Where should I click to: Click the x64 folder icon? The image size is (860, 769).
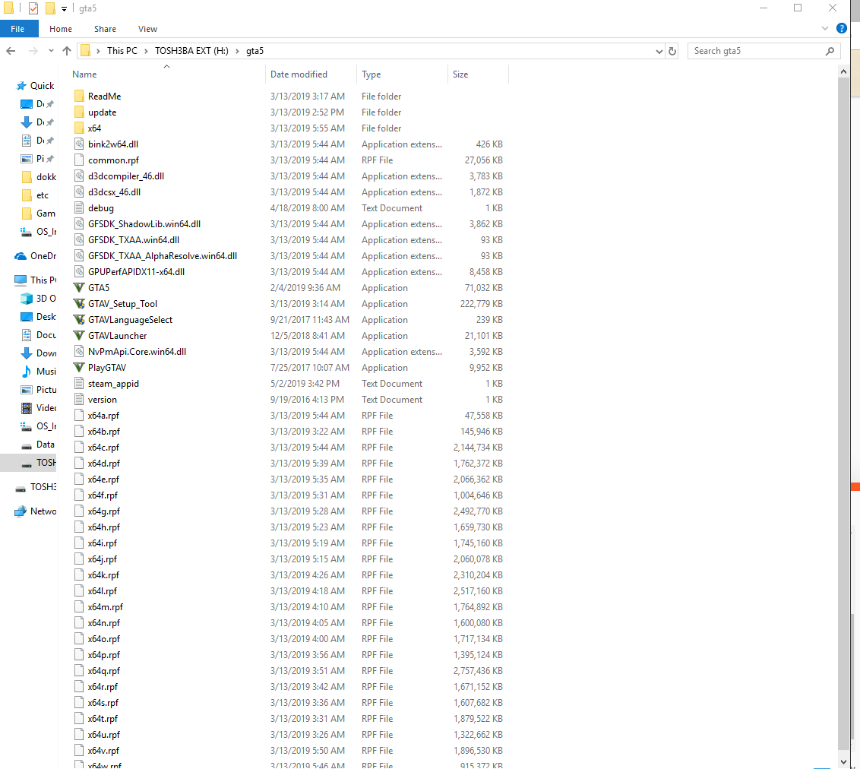pyautogui.click(x=79, y=128)
